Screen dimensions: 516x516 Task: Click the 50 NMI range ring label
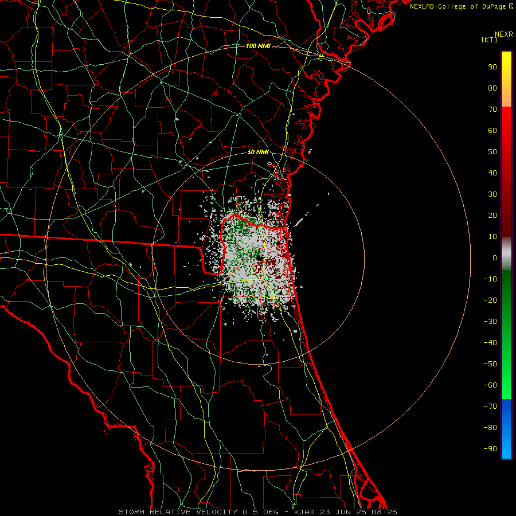[258, 152]
